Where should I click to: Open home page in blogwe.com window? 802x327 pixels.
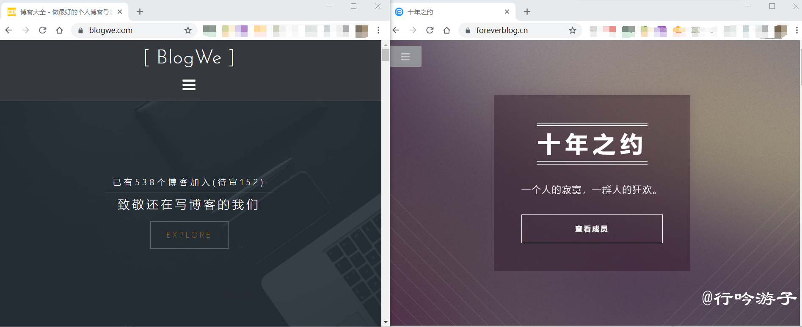click(59, 30)
